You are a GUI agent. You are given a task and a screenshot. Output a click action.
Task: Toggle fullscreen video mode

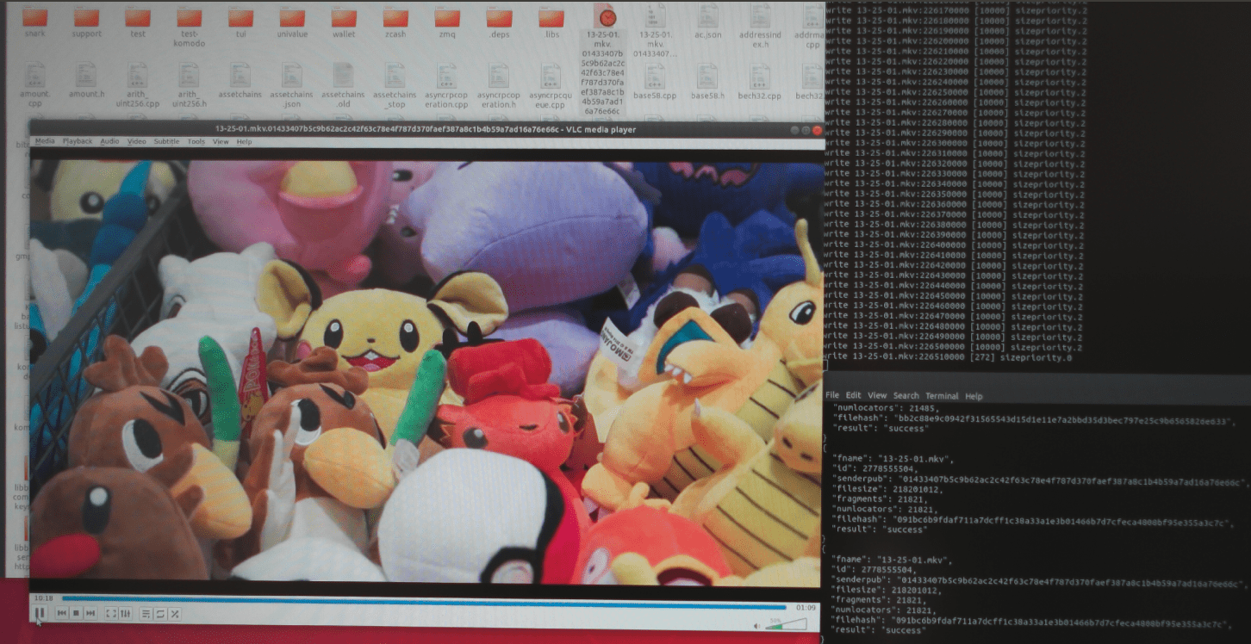(x=111, y=613)
